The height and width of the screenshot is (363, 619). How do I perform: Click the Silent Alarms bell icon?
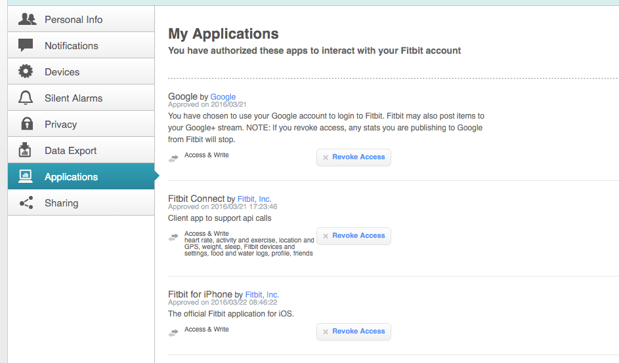[x=26, y=98]
